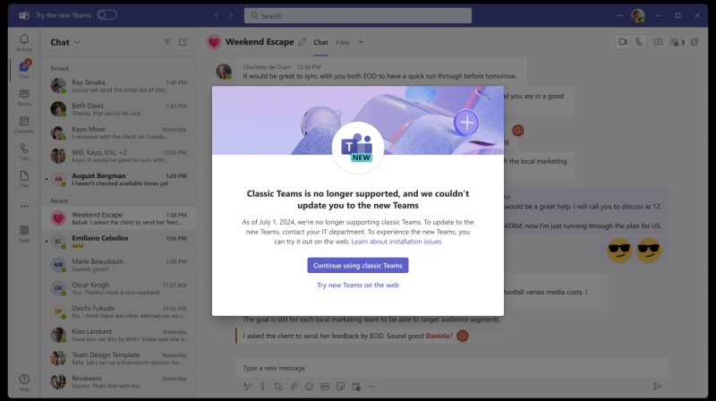Screen dimensions: 716x401
Task: Go back with the navigation arrow
Action: [217, 15]
